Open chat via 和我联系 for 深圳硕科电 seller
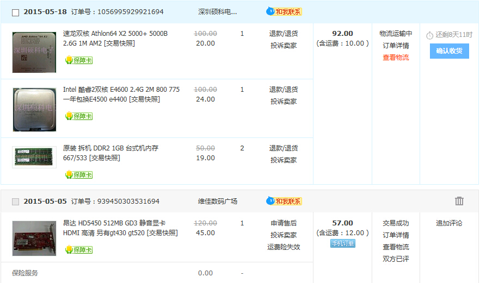Screen dimensions: 480x283 point(284,11)
